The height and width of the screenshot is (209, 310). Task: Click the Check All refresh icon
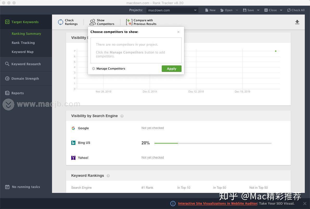click(x=289, y=10)
